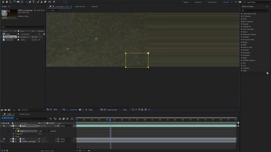Click the current time indicator playhead
Screen dimensions: 271x152
(110, 120)
